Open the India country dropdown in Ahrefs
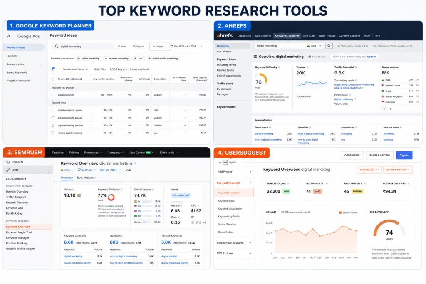 click(x=315, y=46)
